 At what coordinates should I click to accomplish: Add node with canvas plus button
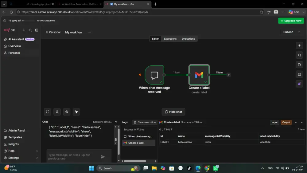tap(299, 46)
